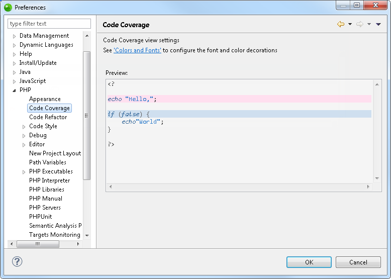Collapse the PHP tree node
This screenshot has width=391, height=279.
[14, 90]
